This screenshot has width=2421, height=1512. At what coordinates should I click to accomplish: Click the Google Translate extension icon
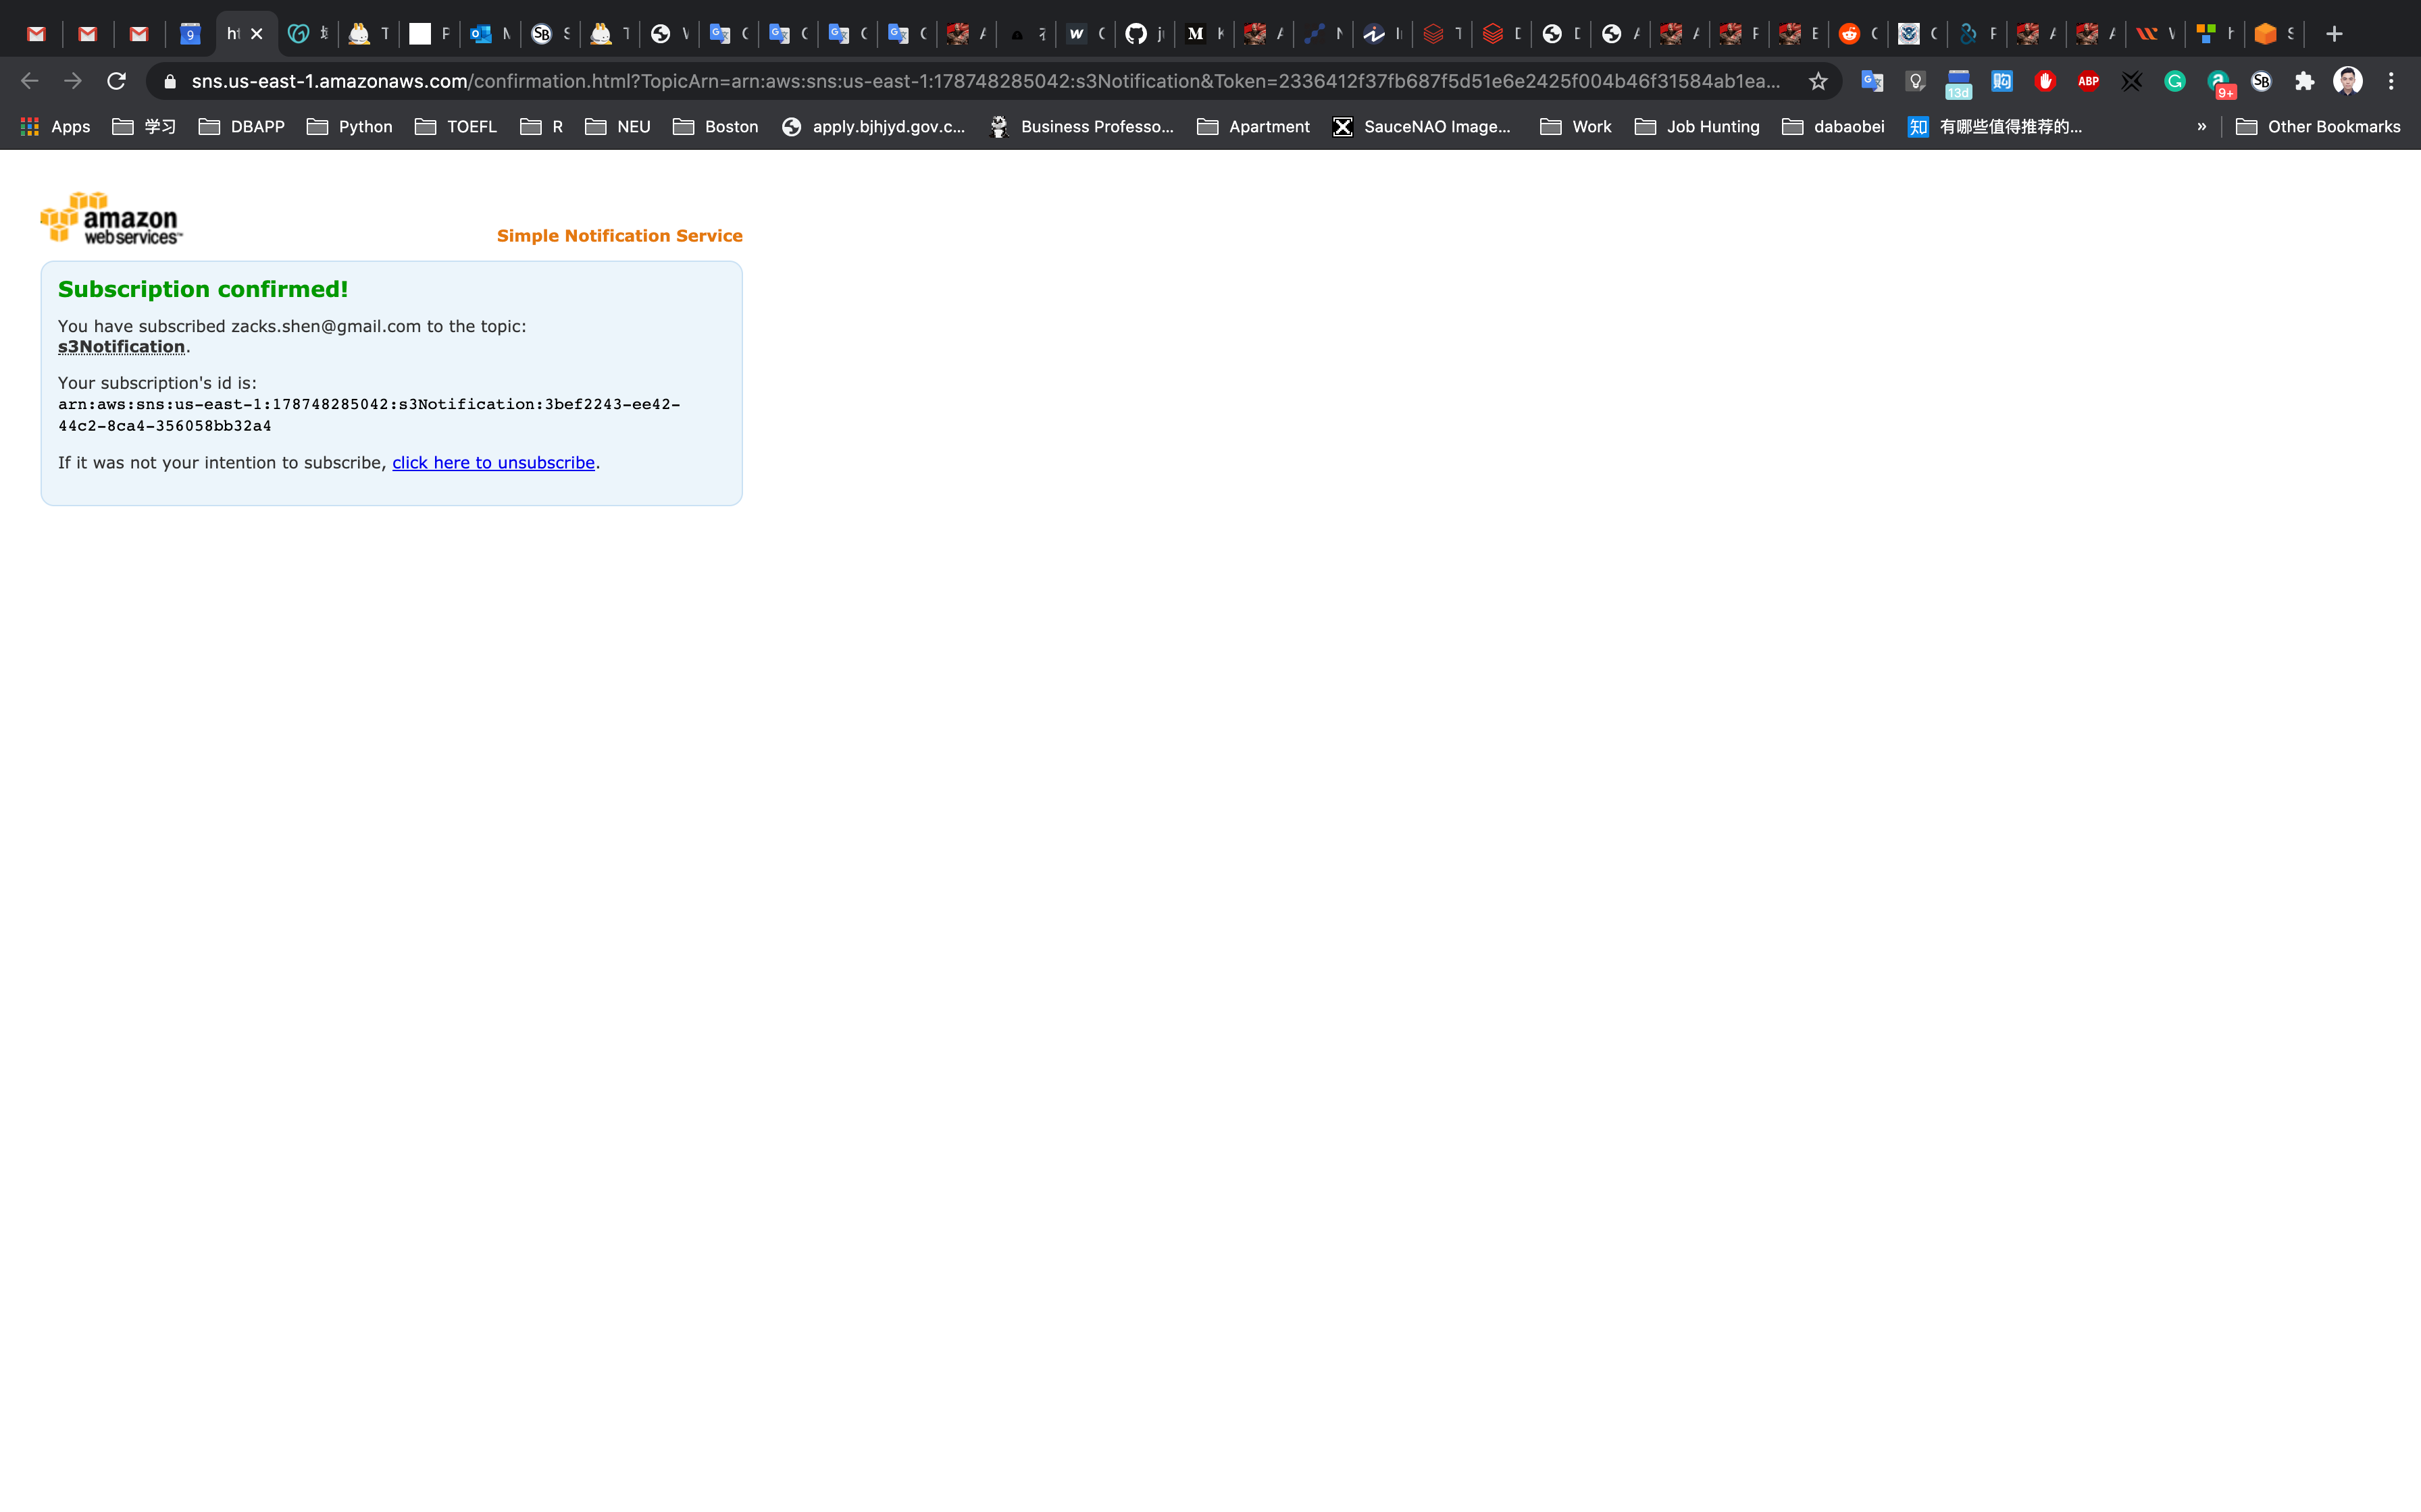pos(1872,81)
